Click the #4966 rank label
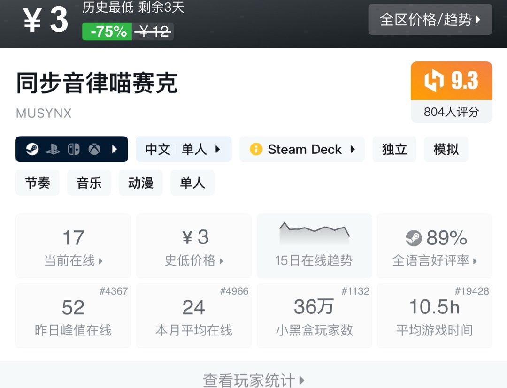Viewport: 507px width, 388px height. 234,291
